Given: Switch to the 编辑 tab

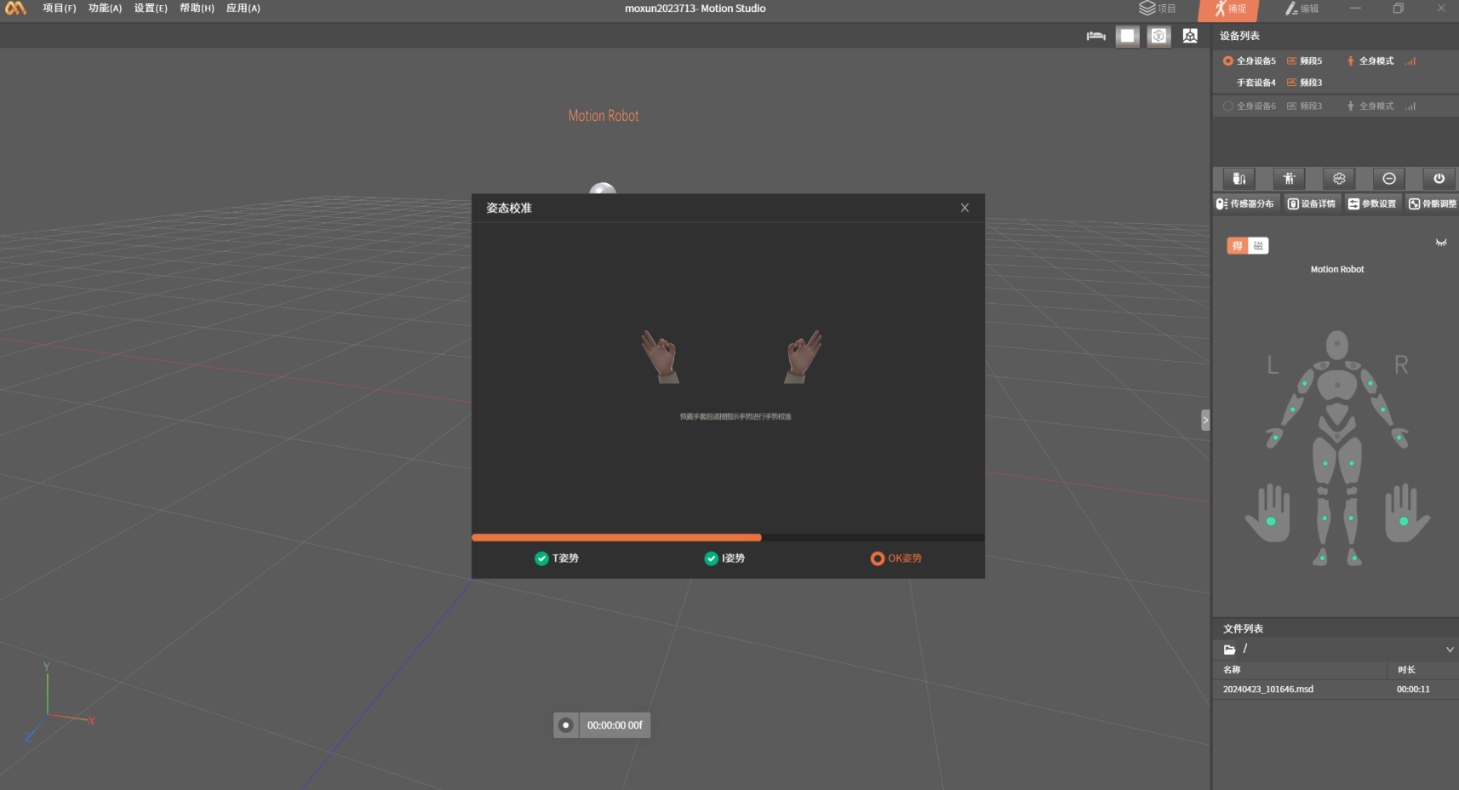Looking at the screenshot, I should tap(1302, 9).
